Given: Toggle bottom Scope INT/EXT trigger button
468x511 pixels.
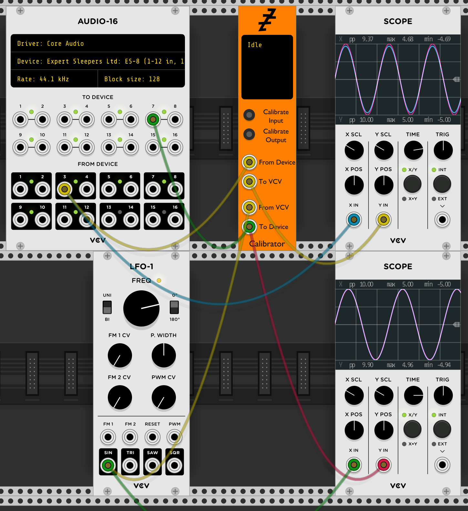Looking at the screenshot, I should click(x=442, y=429).
